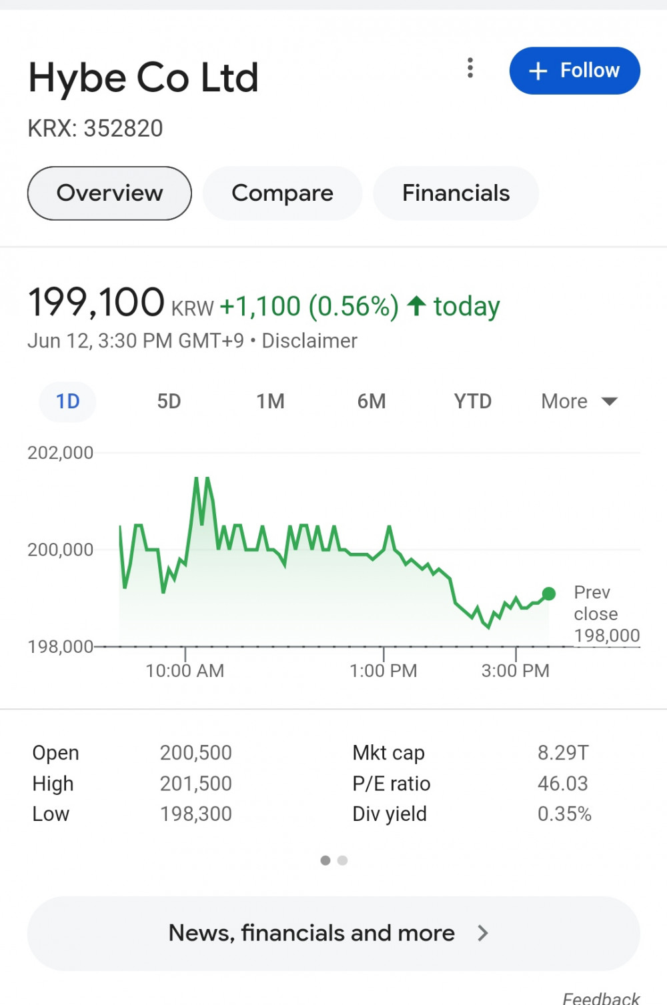Open the three-dot more options menu
This screenshot has height=1005, width=667.
click(x=470, y=68)
